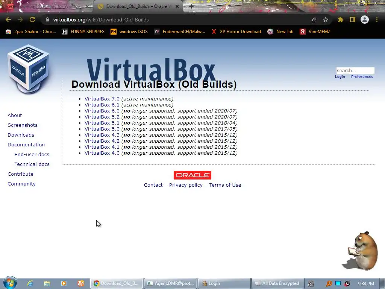Open the Chrome three-dot menu
Viewport: 385px width, 289px height.
pos(377,20)
